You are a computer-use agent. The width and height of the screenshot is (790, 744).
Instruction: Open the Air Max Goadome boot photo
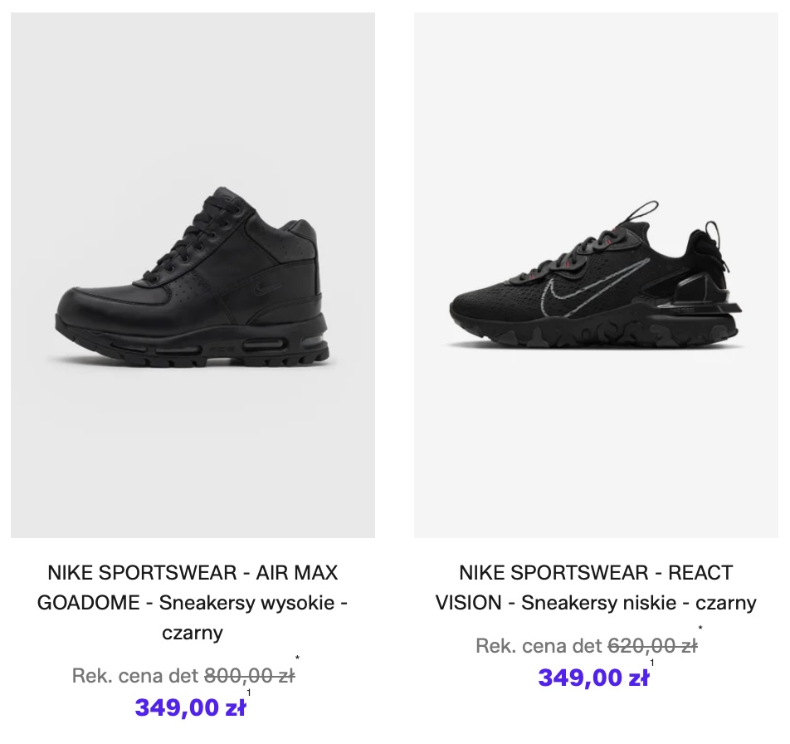point(193,274)
